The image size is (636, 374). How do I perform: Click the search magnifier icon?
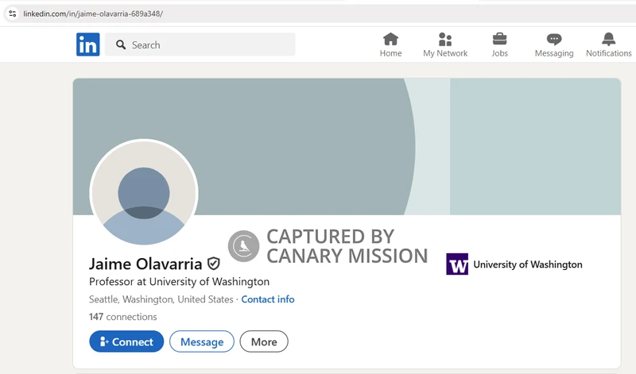[x=121, y=45]
